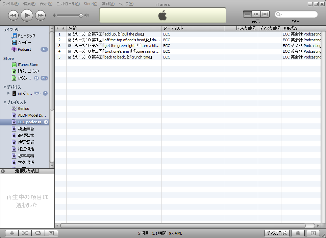Open the 編集(E) menu
Image resolution: width=326 pixels, height=238 pixels.
pos(29,4)
